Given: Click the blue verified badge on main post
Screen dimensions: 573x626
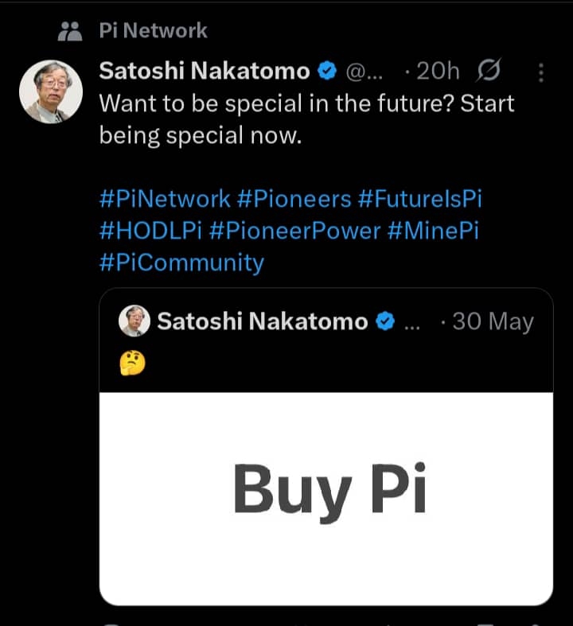Looking at the screenshot, I should tap(326, 72).
